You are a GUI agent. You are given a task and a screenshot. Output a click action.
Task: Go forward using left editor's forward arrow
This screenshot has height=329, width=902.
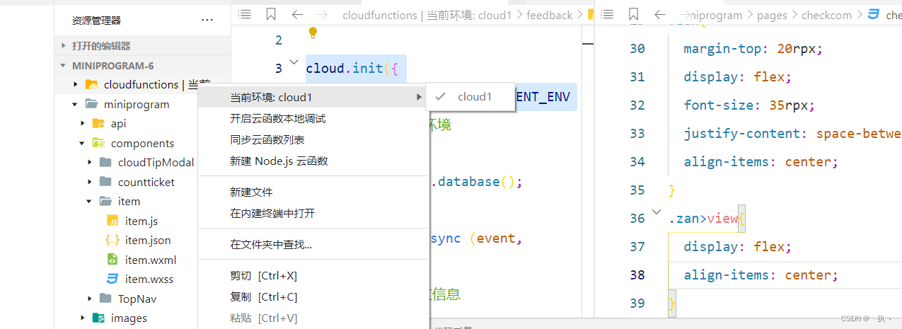(323, 14)
